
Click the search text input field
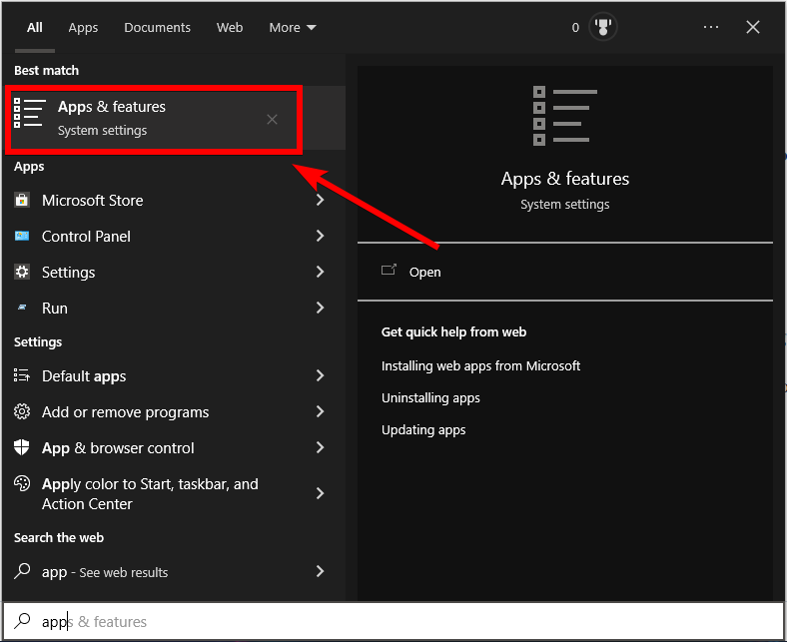pyautogui.click(x=393, y=621)
